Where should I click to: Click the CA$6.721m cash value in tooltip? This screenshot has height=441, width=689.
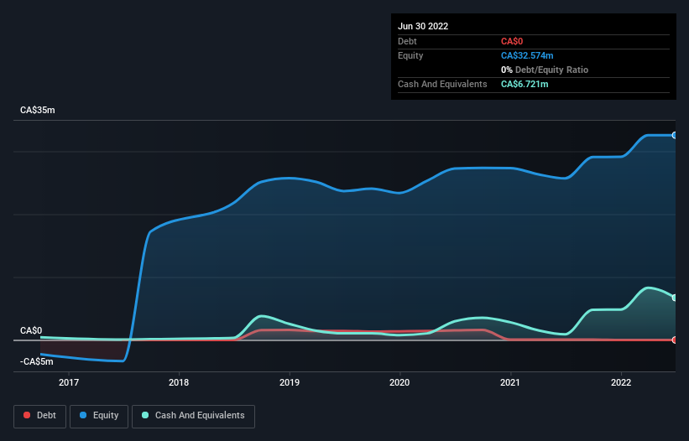tap(525, 84)
